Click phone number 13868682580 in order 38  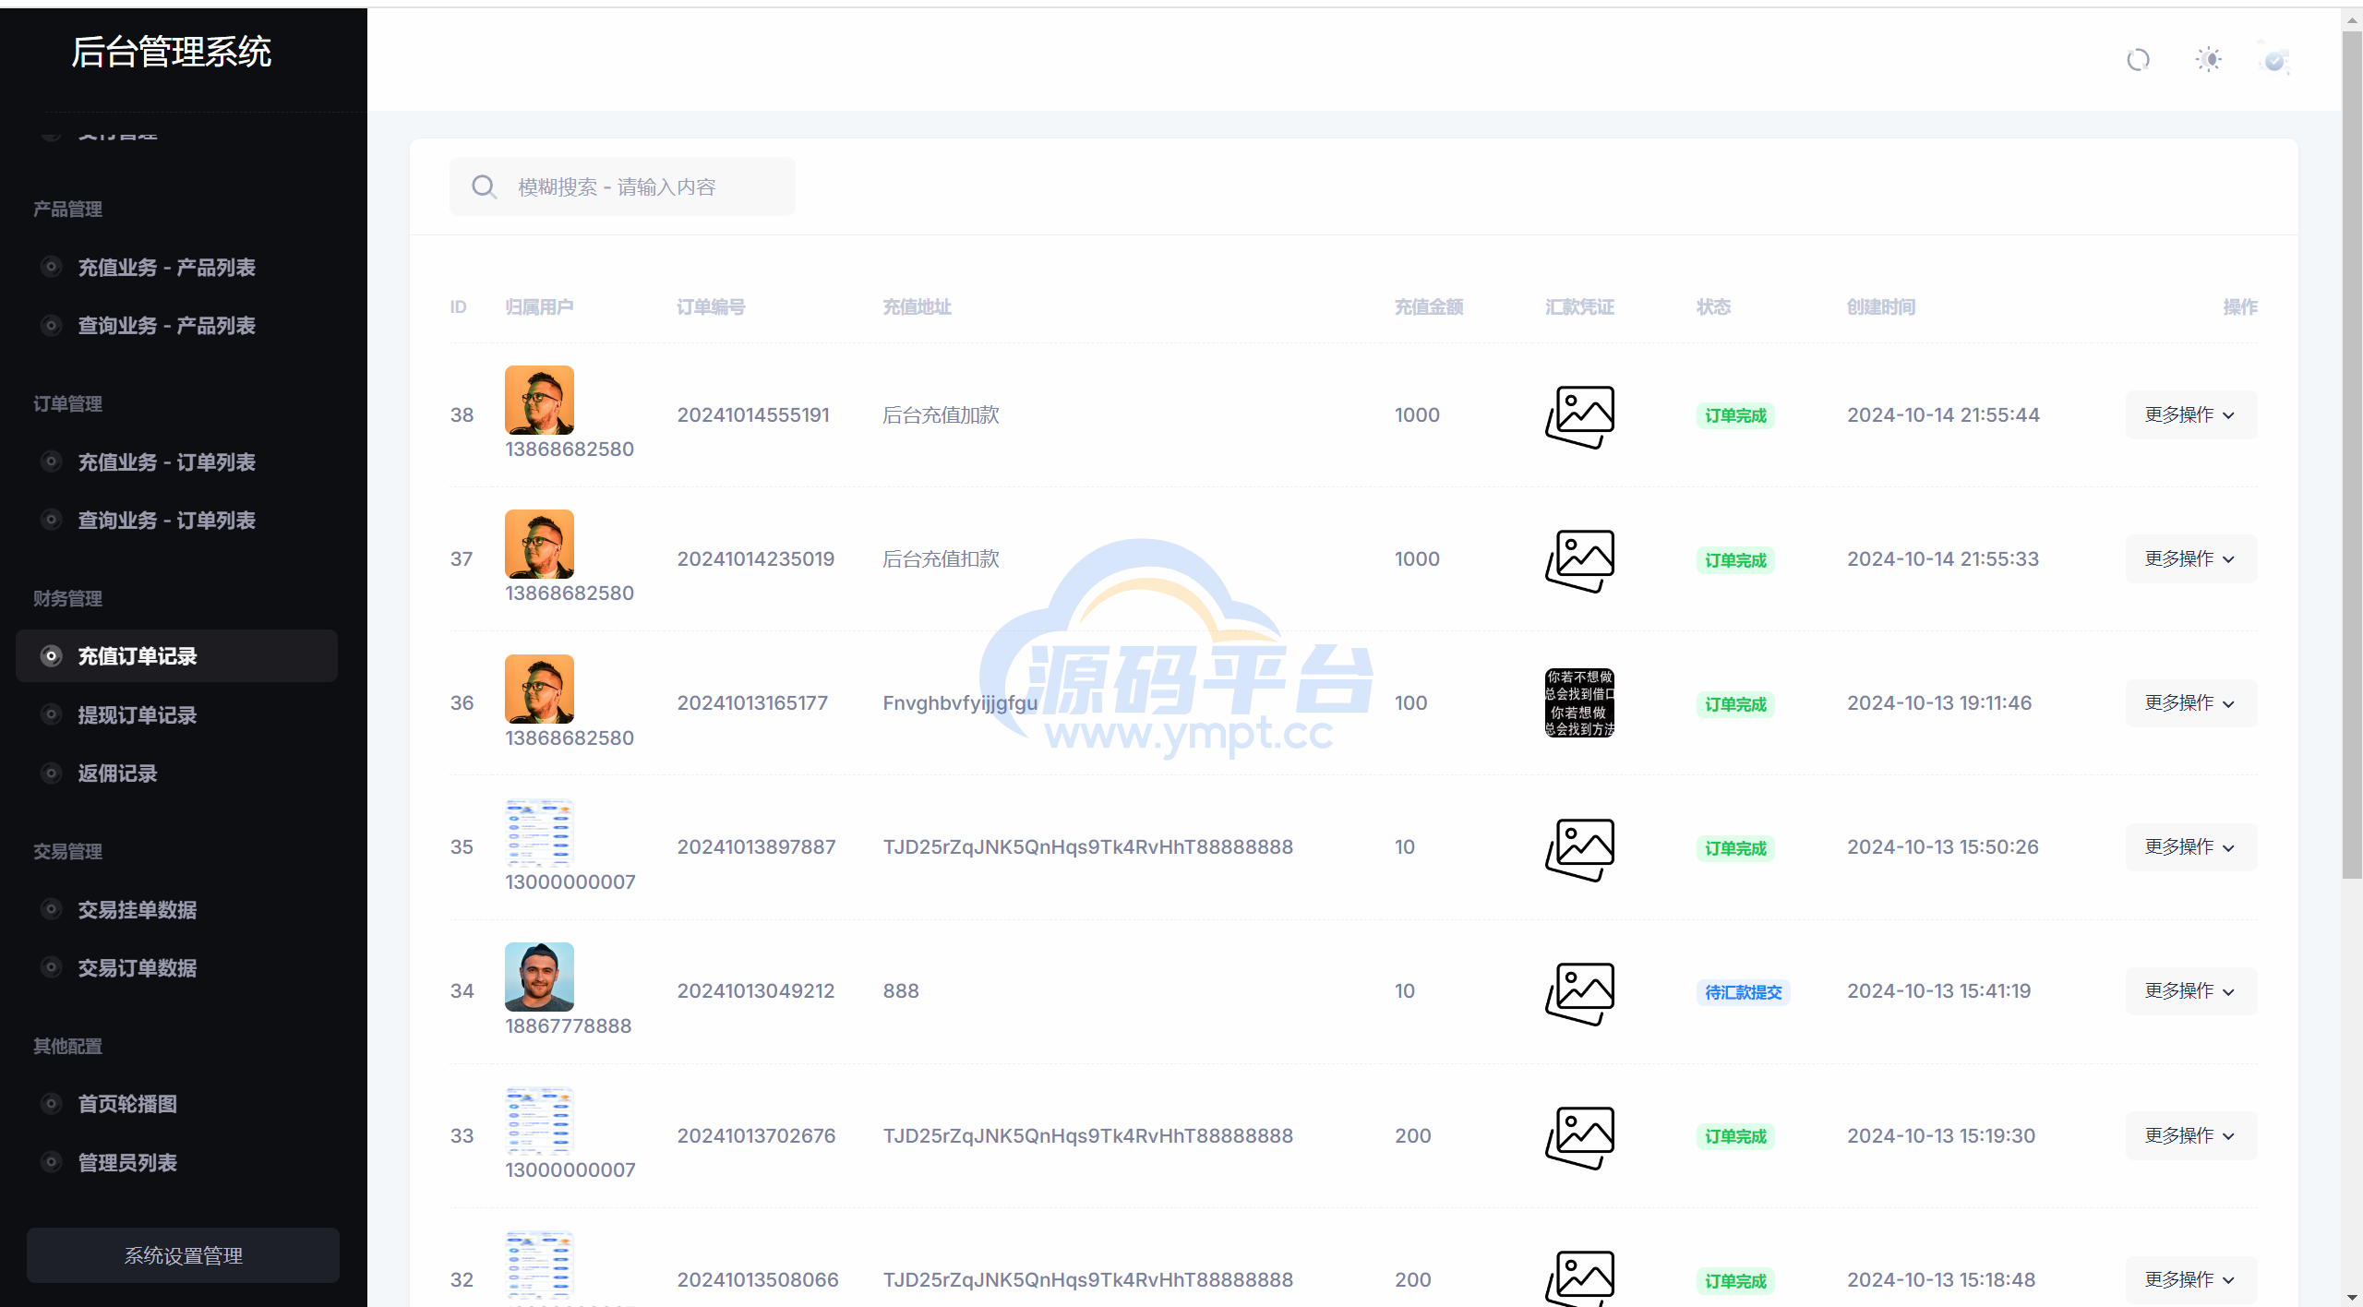[x=570, y=450]
